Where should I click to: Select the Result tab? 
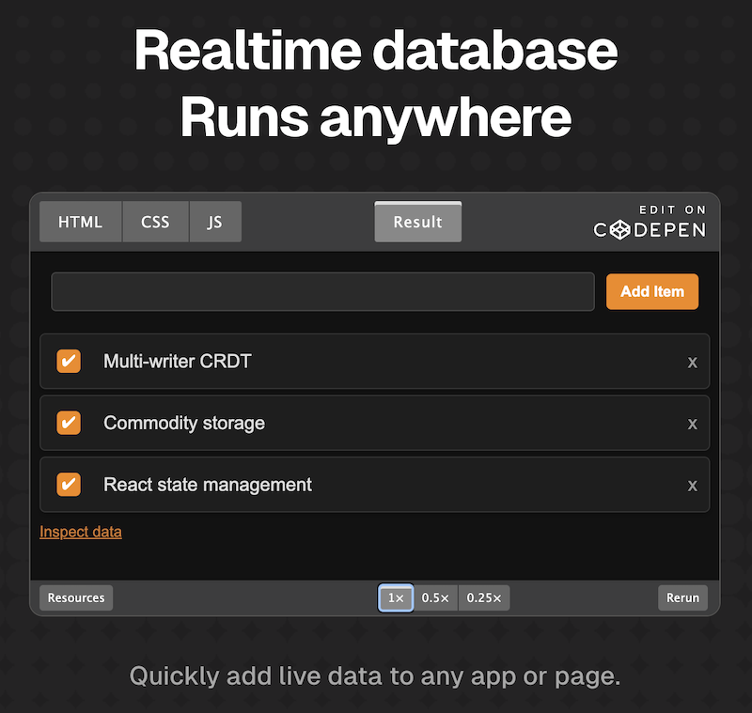tap(417, 222)
